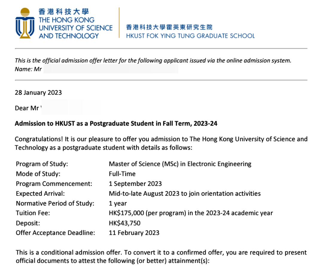Click the Chinese text 香港科技大學霍英東研究生院
The height and width of the screenshot is (267, 323).
[x=169, y=27]
